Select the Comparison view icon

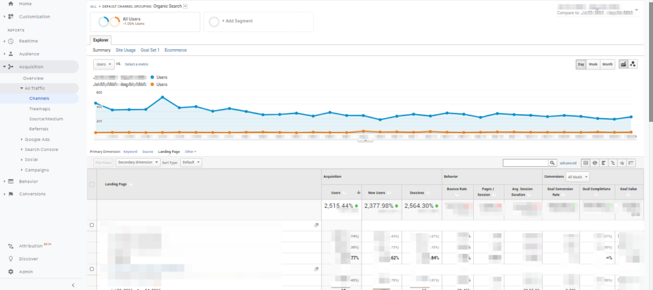tap(613, 163)
